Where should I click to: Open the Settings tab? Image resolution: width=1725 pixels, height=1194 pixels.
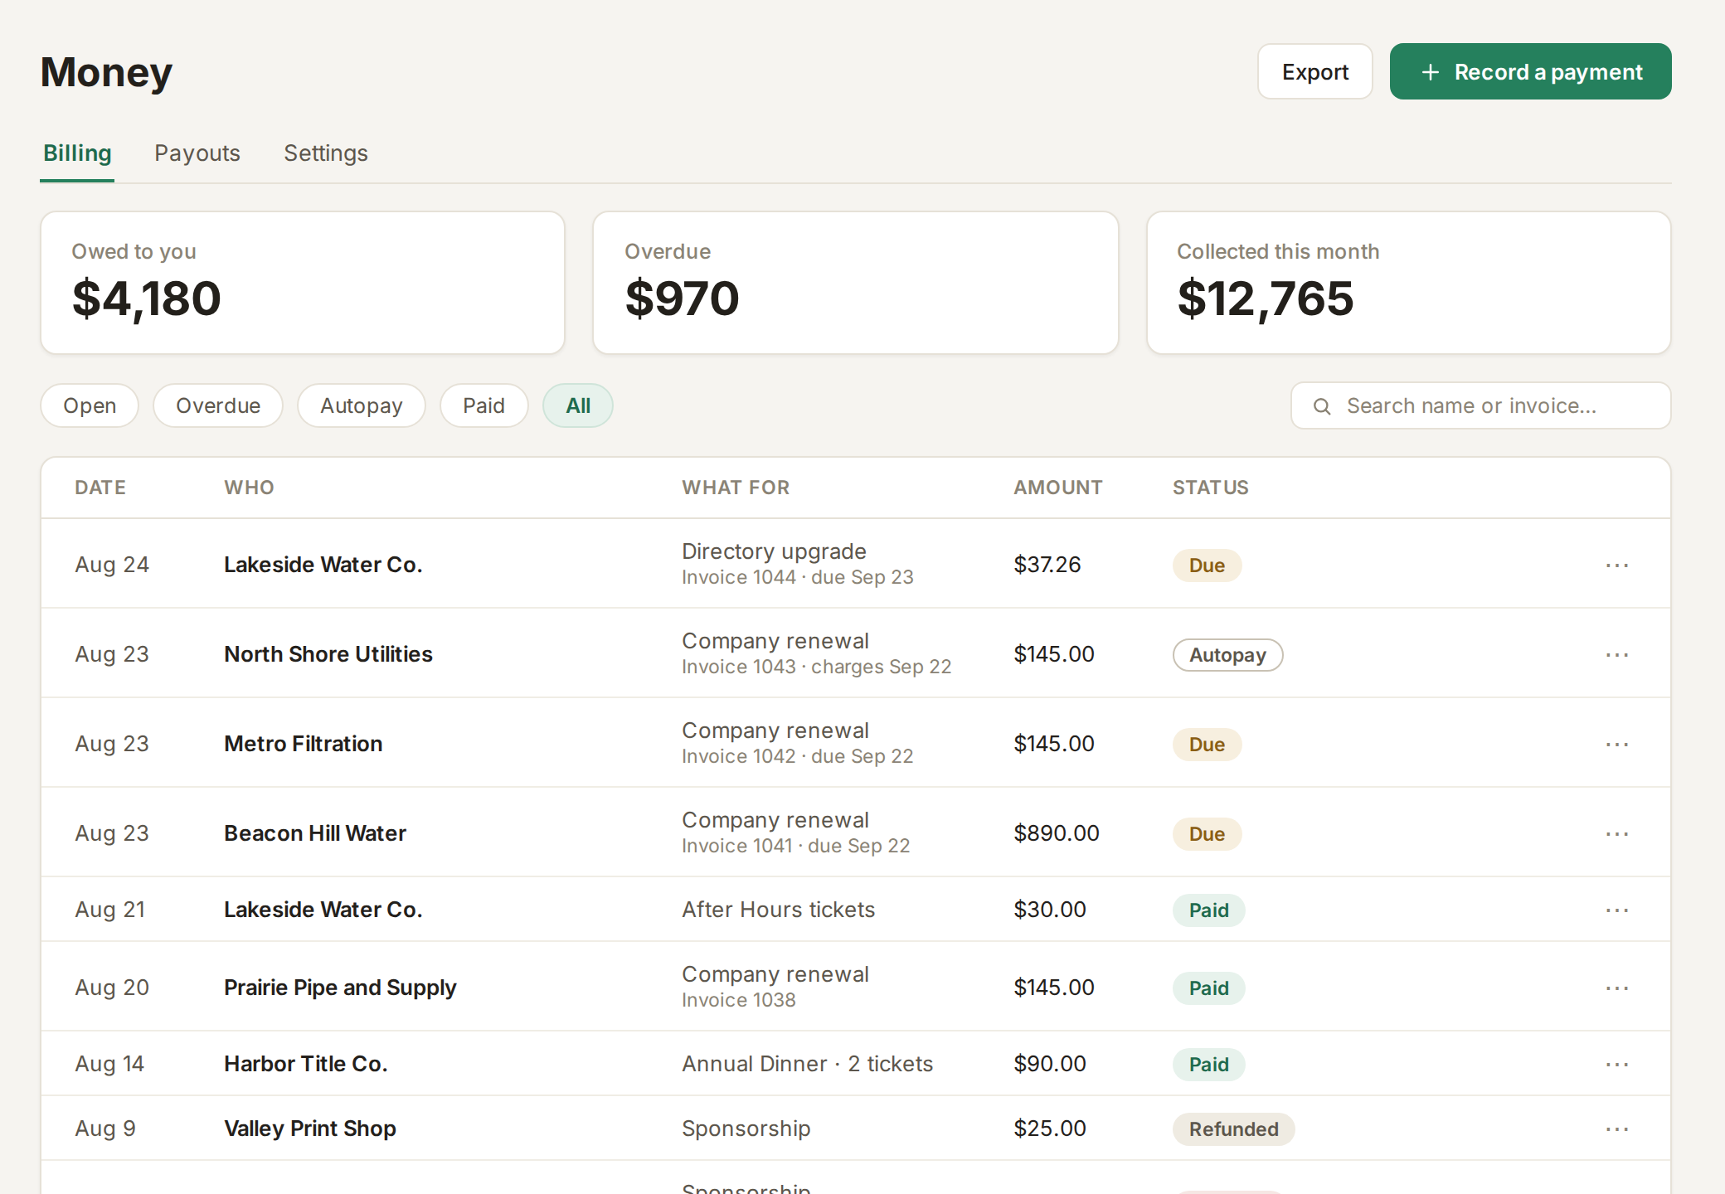click(326, 153)
